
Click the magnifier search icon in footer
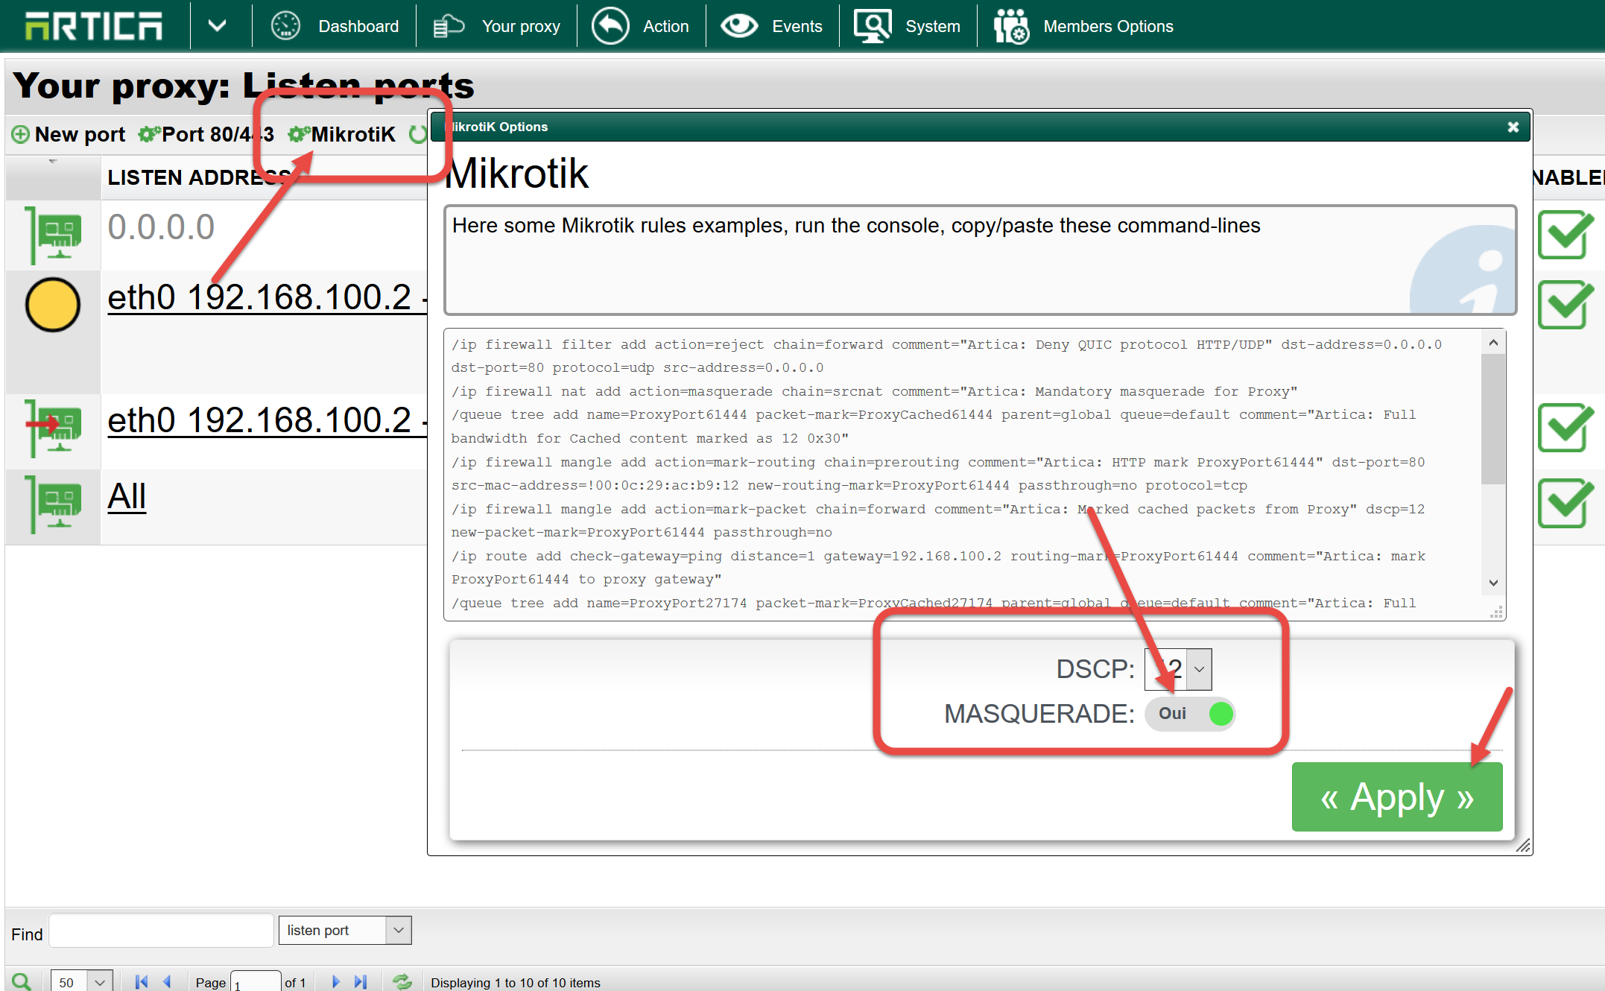pyautogui.click(x=22, y=981)
